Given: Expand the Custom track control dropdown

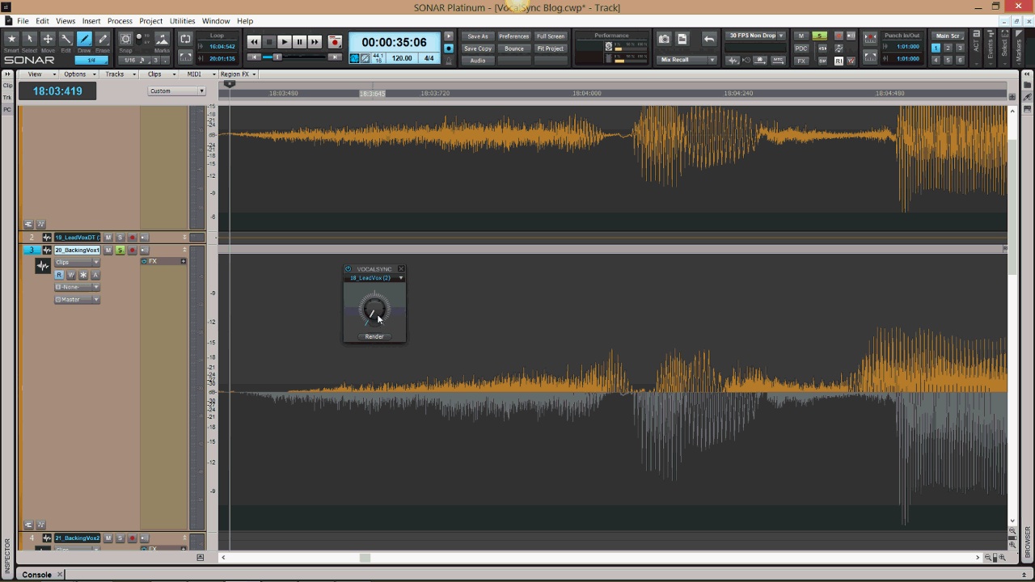Looking at the screenshot, I should pos(177,91).
